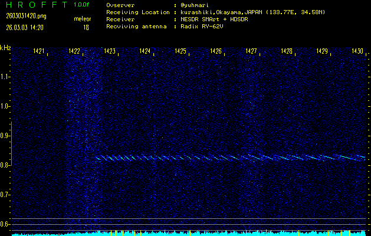Viewport: 371px width, 236px height.
Task: Click the meteor count value 18
Action: coord(86,27)
